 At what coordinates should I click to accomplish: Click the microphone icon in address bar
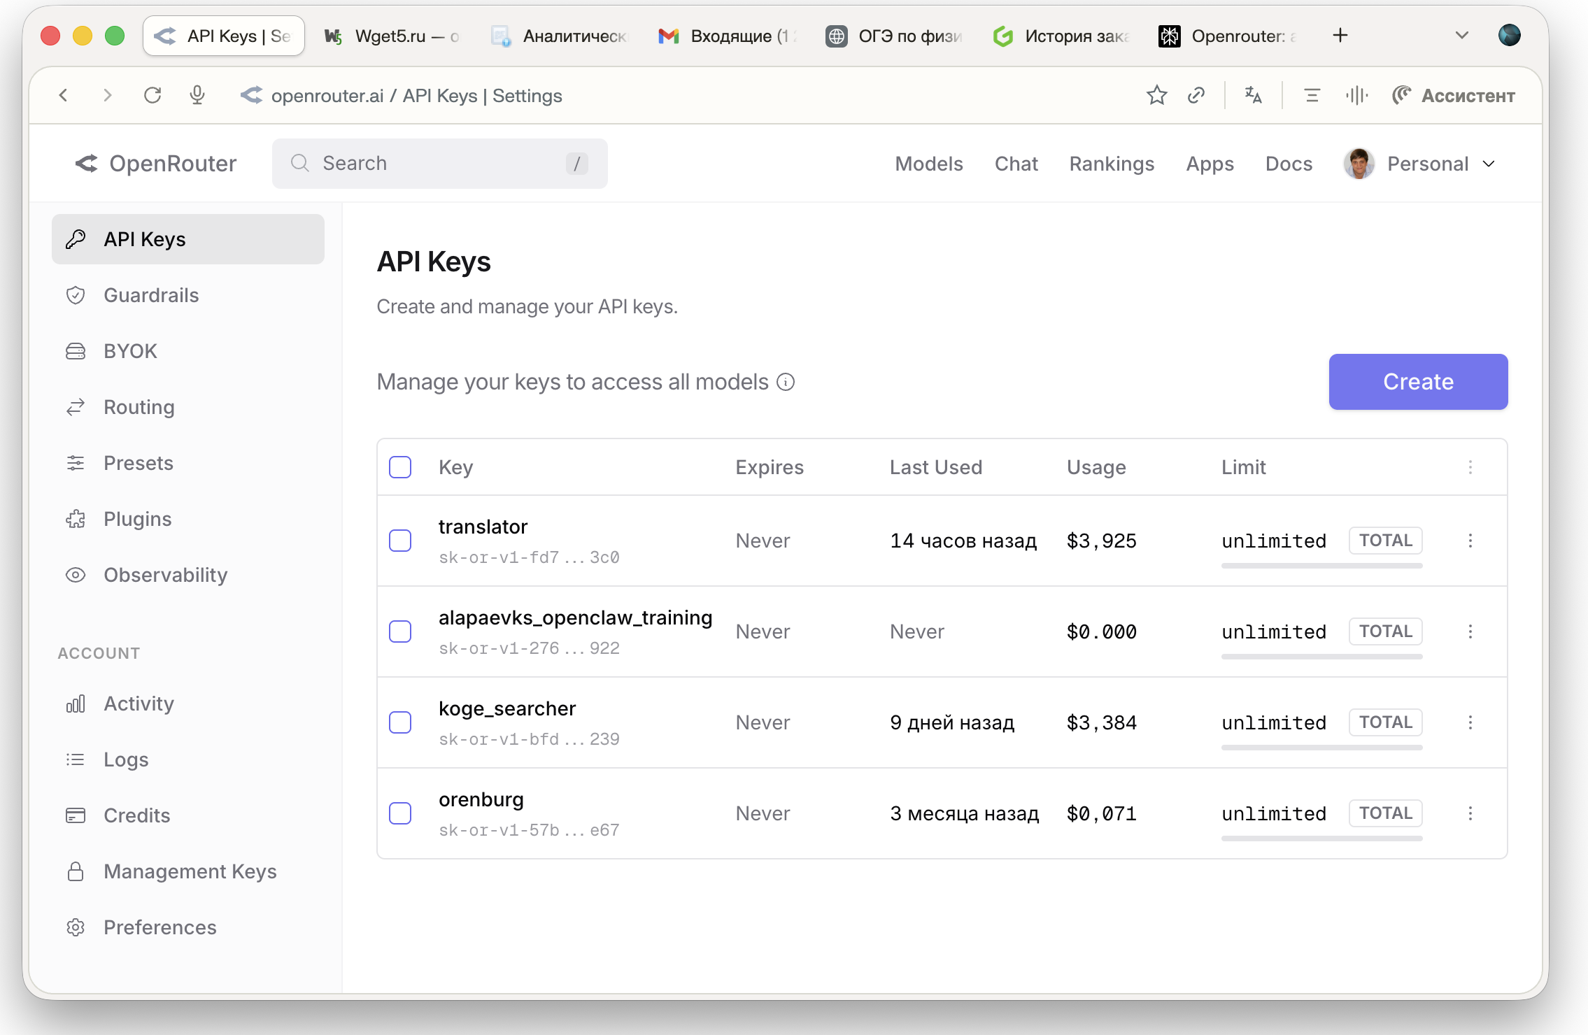[197, 95]
